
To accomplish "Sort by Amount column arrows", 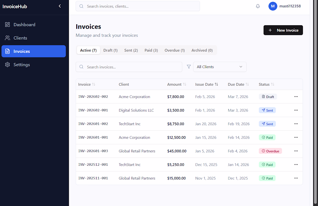I will [x=184, y=84].
